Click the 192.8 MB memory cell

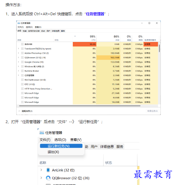[108, 53]
